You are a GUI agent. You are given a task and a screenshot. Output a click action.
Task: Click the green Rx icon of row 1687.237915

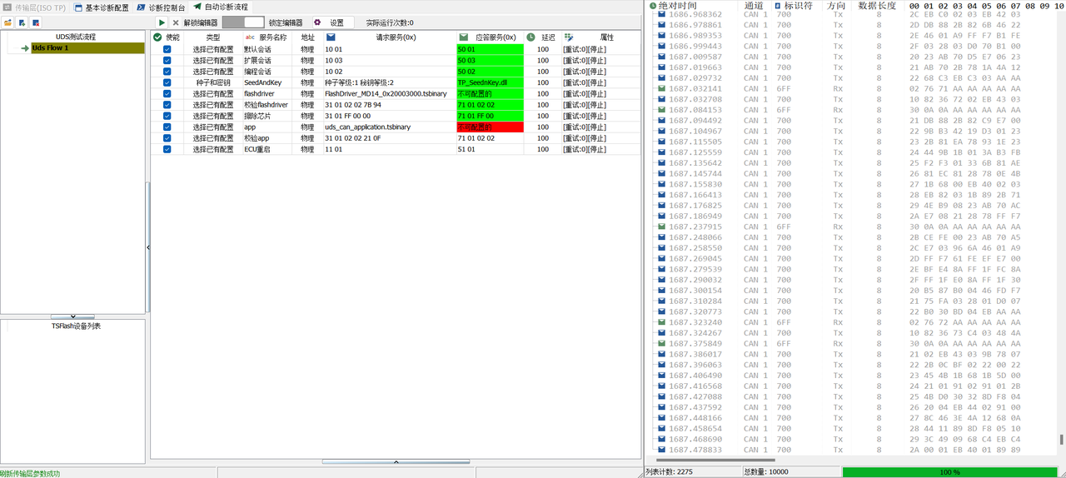[661, 227]
